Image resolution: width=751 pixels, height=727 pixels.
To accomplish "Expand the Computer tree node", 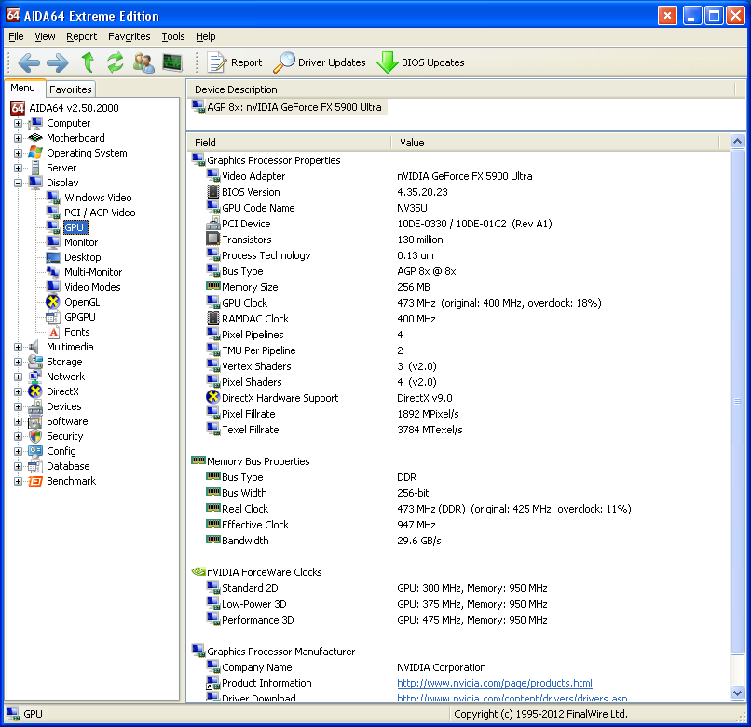I will click(x=18, y=124).
